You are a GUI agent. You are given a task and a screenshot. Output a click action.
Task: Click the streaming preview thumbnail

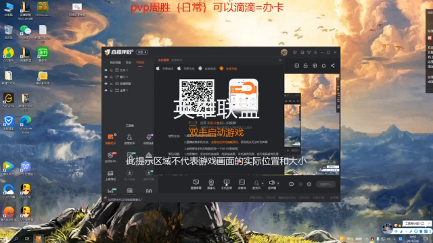312,124
